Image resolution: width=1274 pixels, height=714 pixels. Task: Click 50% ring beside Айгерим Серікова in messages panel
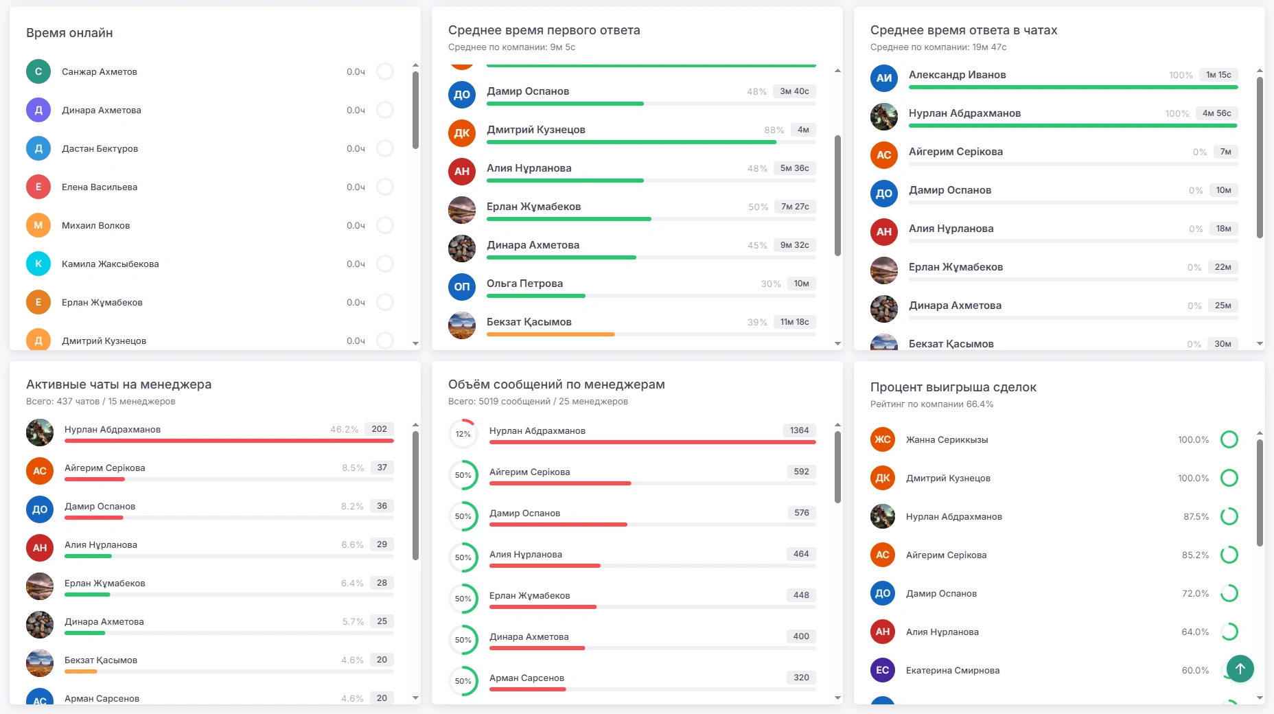click(463, 475)
